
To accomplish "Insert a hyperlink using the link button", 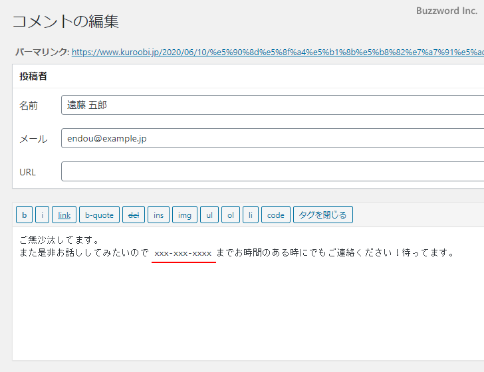I will [x=64, y=215].
